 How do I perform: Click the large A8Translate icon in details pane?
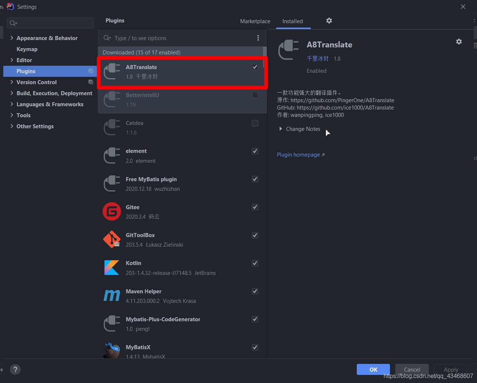click(289, 50)
